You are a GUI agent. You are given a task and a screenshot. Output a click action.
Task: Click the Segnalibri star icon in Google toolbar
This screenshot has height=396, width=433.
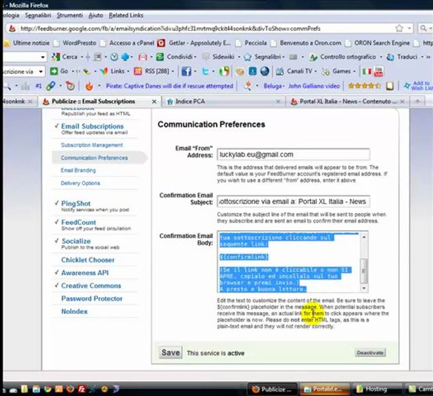(247, 57)
